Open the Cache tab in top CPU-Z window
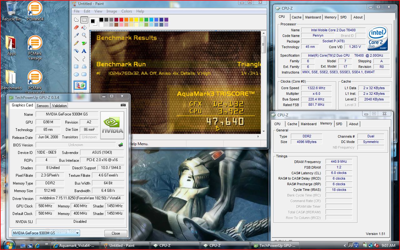Viewport: 400px width, 250px height. 296,17
